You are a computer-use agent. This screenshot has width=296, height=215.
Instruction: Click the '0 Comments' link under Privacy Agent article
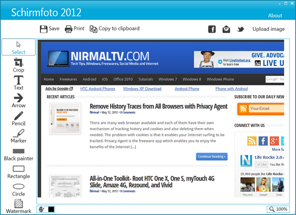(x=128, y=113)
